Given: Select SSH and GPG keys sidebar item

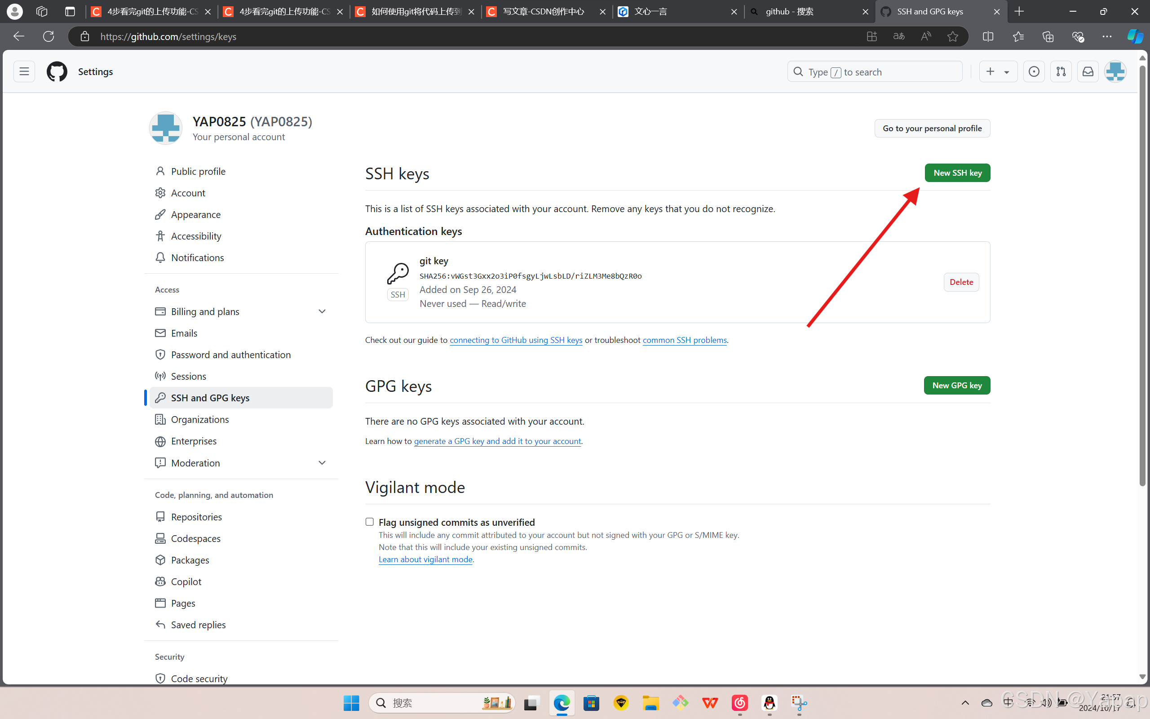Looking at the screenshot, I should [241, 398].
